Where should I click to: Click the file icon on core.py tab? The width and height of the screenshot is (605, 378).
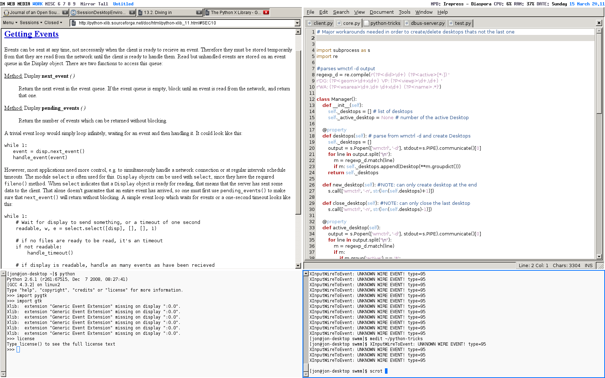339,23
